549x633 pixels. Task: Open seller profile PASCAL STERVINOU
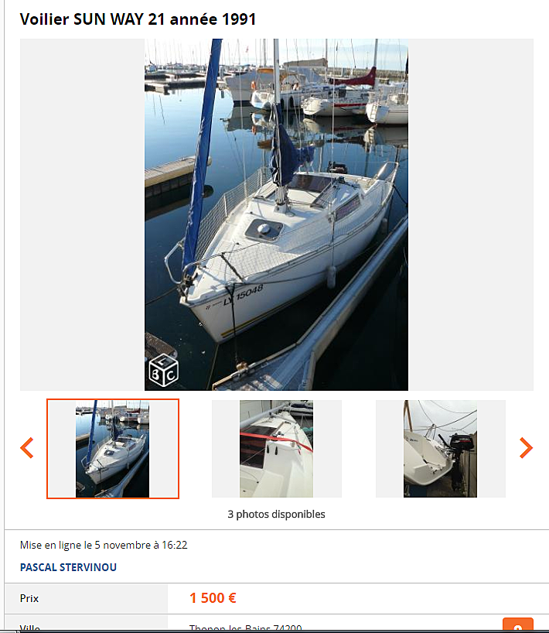click(x=68, y=567)
